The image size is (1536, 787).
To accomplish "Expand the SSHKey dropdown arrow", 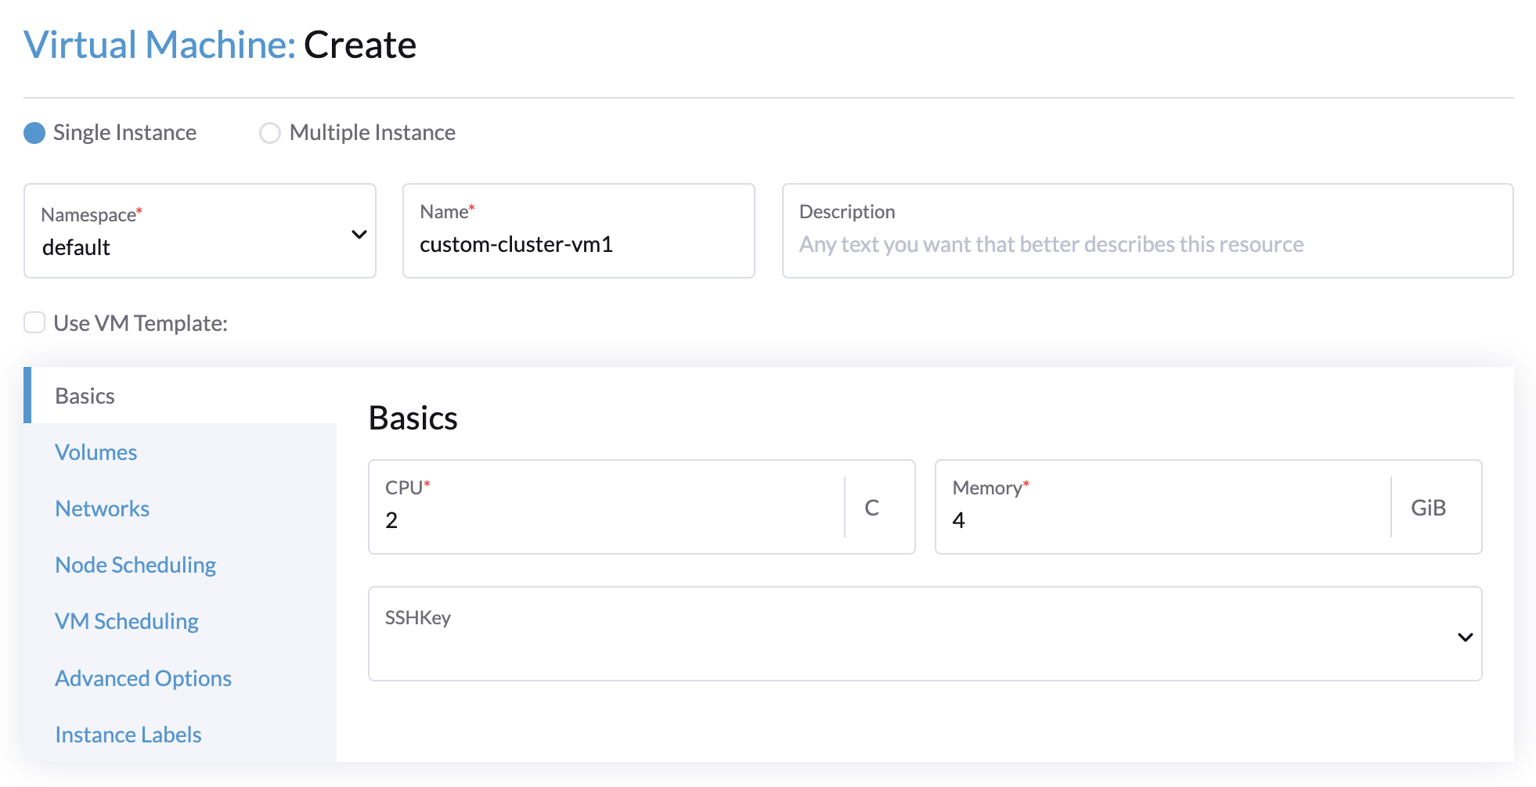I will click(1465, 637).
